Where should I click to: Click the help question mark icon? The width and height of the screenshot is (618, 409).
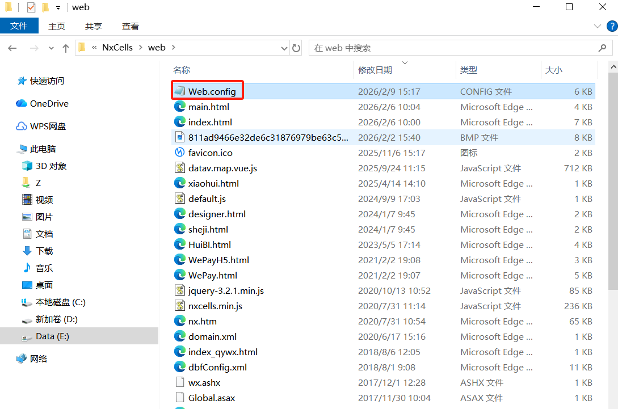click(x=611, y=26)
